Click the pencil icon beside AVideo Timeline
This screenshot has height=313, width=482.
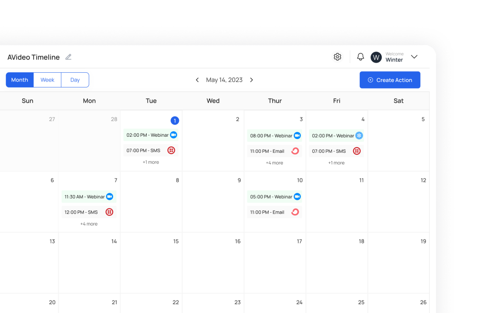coord(68,57)
